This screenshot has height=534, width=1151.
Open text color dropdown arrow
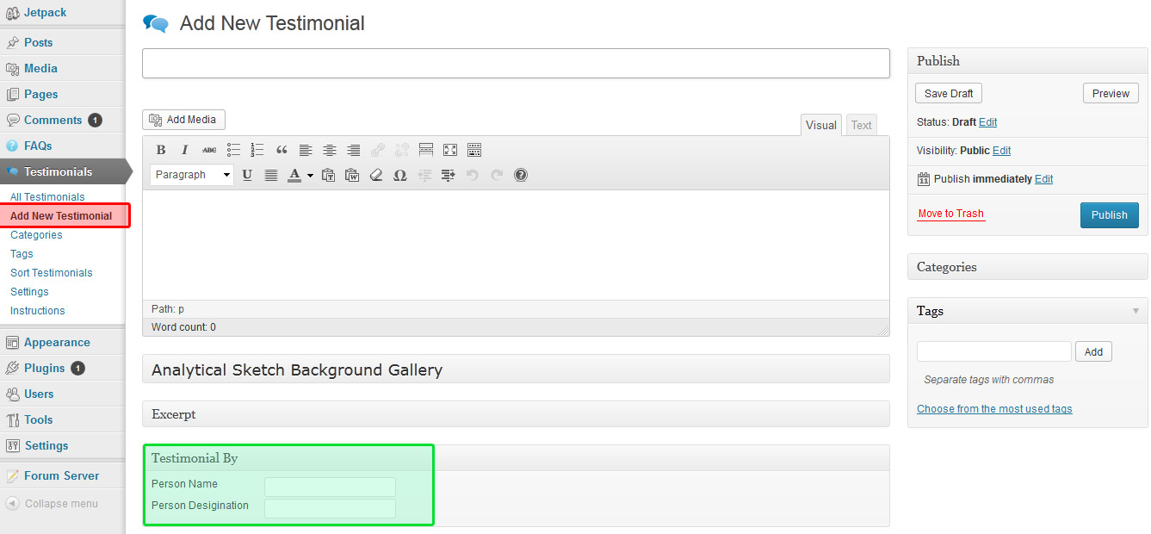(310, 175)
